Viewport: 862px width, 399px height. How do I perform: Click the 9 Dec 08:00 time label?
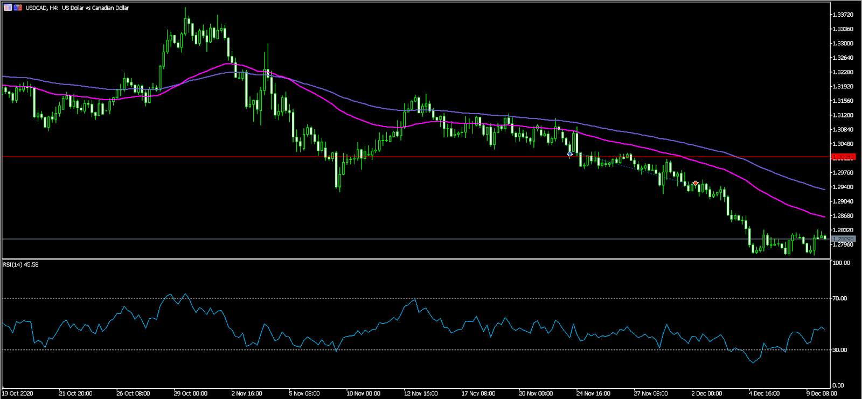821,394
